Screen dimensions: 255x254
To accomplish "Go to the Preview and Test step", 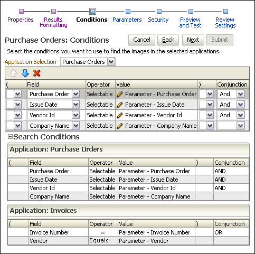I will [190, 22].
